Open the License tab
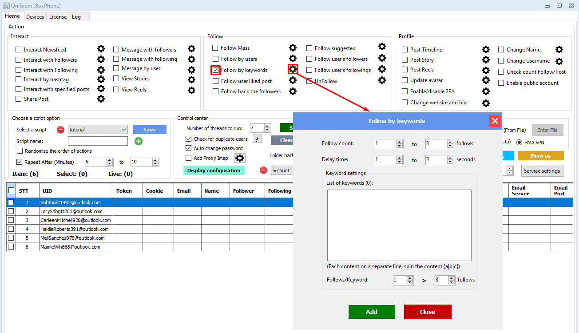 [58, 17]
